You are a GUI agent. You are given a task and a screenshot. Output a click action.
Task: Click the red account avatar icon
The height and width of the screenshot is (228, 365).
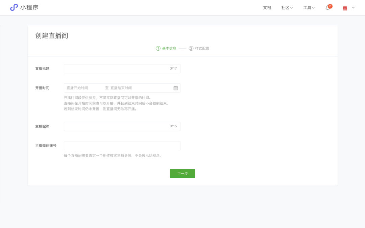point(345,8)
